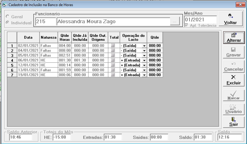247x144 pixels.
Task: Click hours cell 008:00
Action: (65, 50)
